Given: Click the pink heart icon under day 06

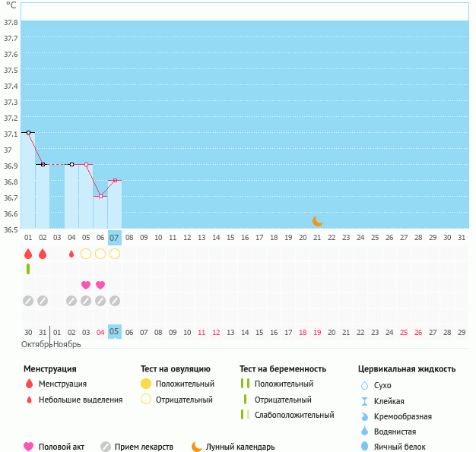Looking at the screenshot, I should (x=100, y=285).
